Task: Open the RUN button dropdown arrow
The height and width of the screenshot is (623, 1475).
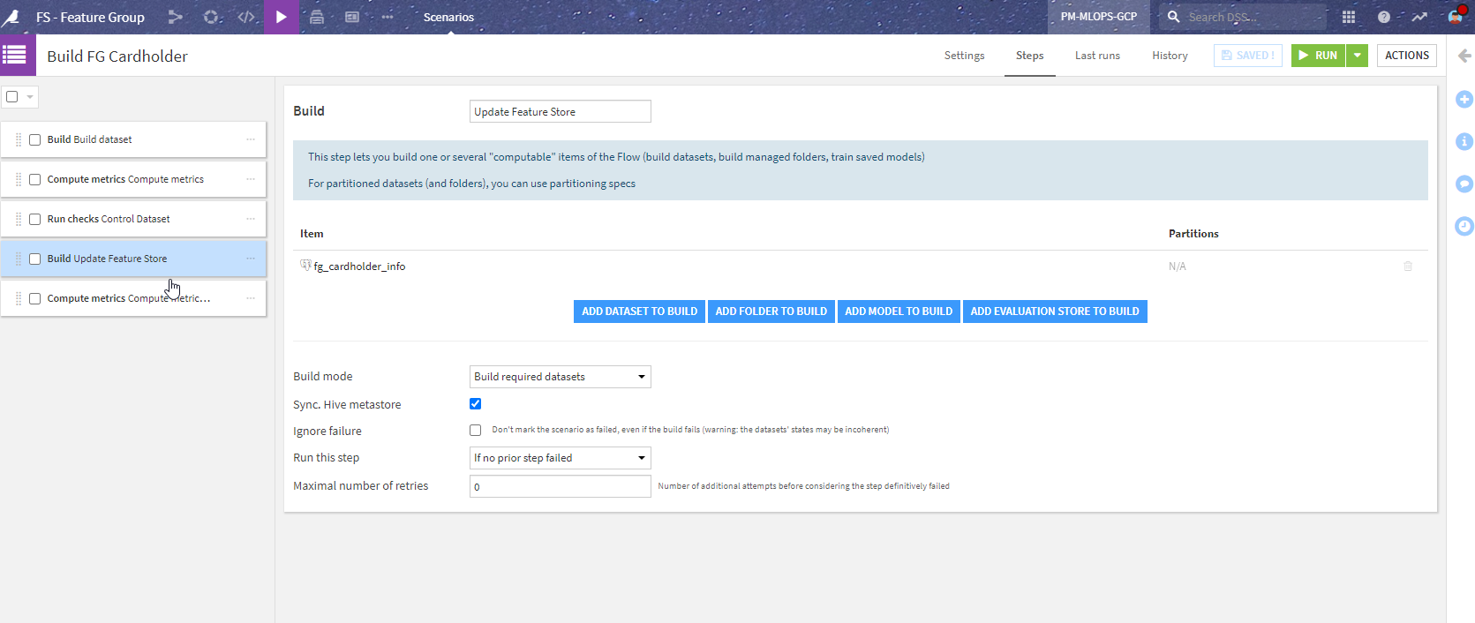Action: tap(1358, 56)
